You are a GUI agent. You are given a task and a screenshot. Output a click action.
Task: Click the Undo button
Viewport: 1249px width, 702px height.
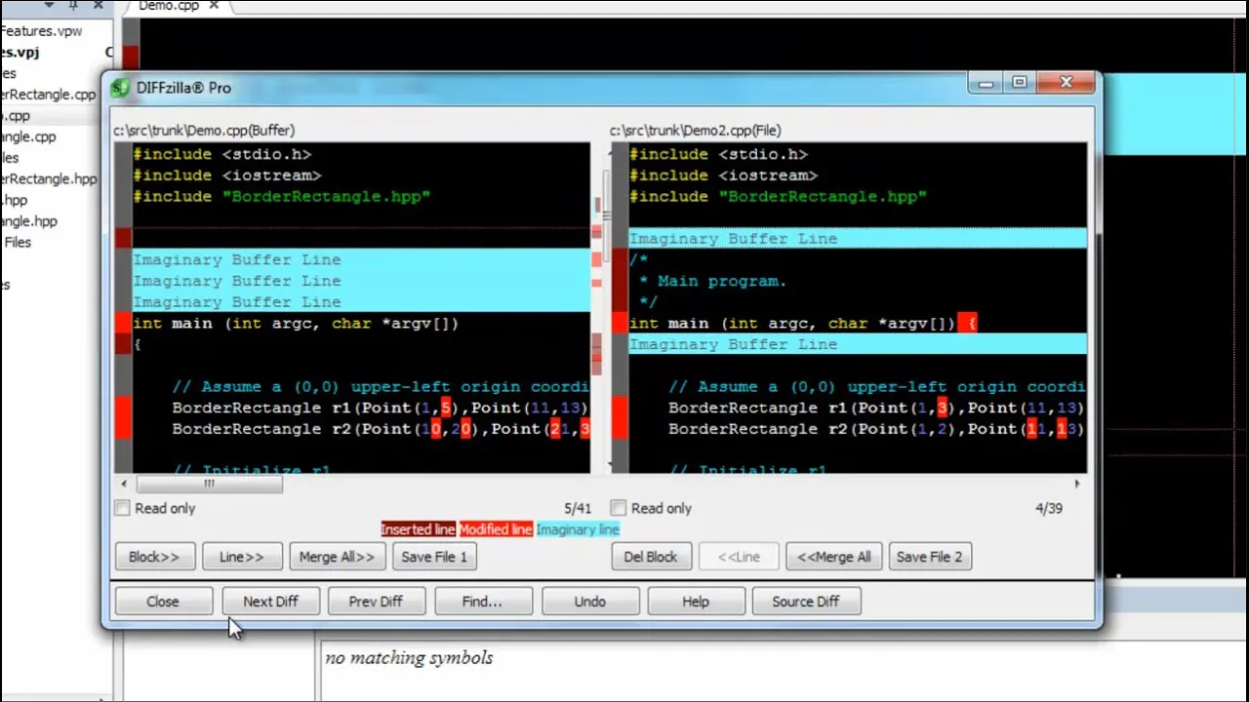tap(589, 602)
